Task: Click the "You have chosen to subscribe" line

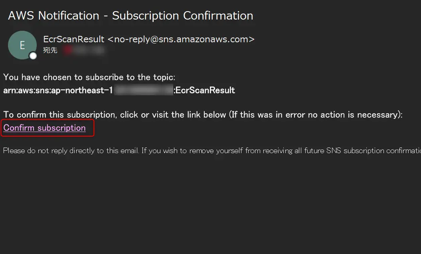Action: pos(89,77)
